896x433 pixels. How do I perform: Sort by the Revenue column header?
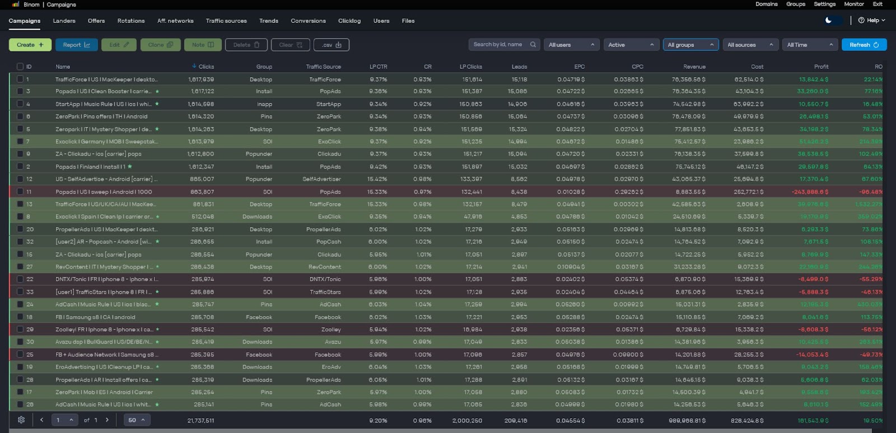pos(694,67)
